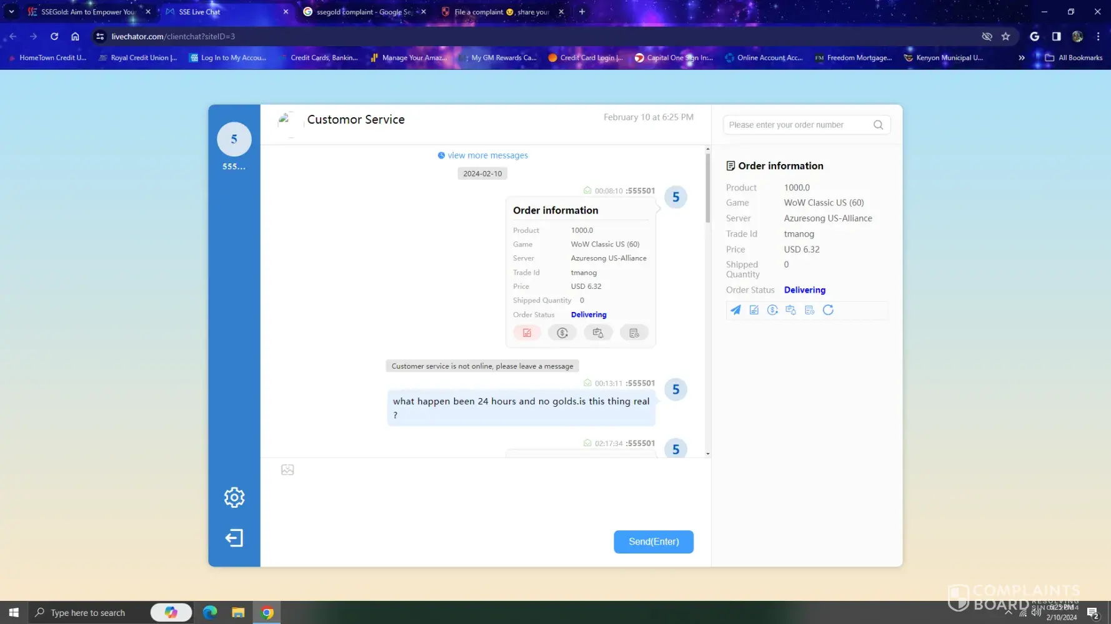Expand the hidden bookmarks chevron
The width and height of the screenshot is (1111, 624).
tap(1022, 57)
